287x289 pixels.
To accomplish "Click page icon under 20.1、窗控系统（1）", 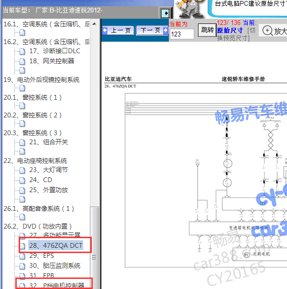I will tap(22, 106).
